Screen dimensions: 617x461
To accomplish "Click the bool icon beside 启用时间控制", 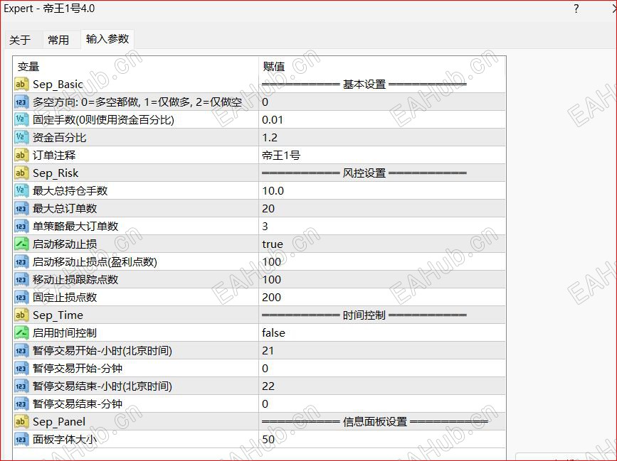I will [21, 332].
